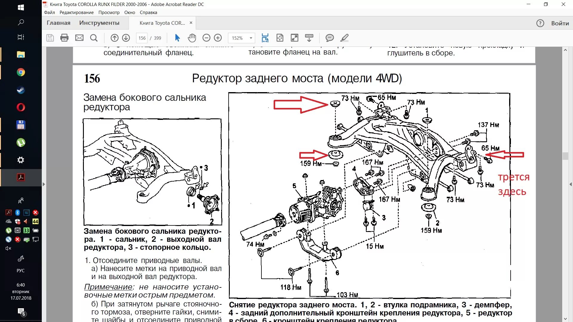The image size is (573, 322).
Task: Open Windows Settings gear on the taskbar
Action: click(21, 160)
